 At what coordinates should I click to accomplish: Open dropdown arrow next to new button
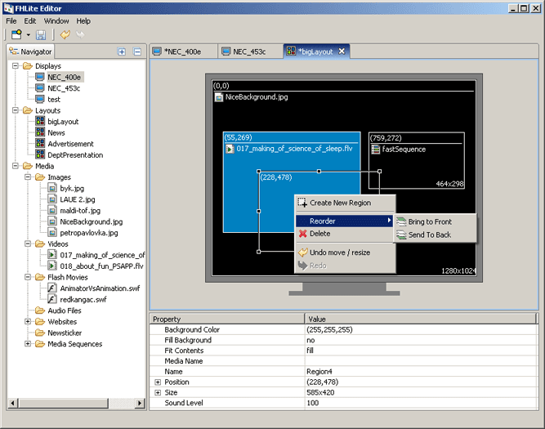tap(28, 35)
